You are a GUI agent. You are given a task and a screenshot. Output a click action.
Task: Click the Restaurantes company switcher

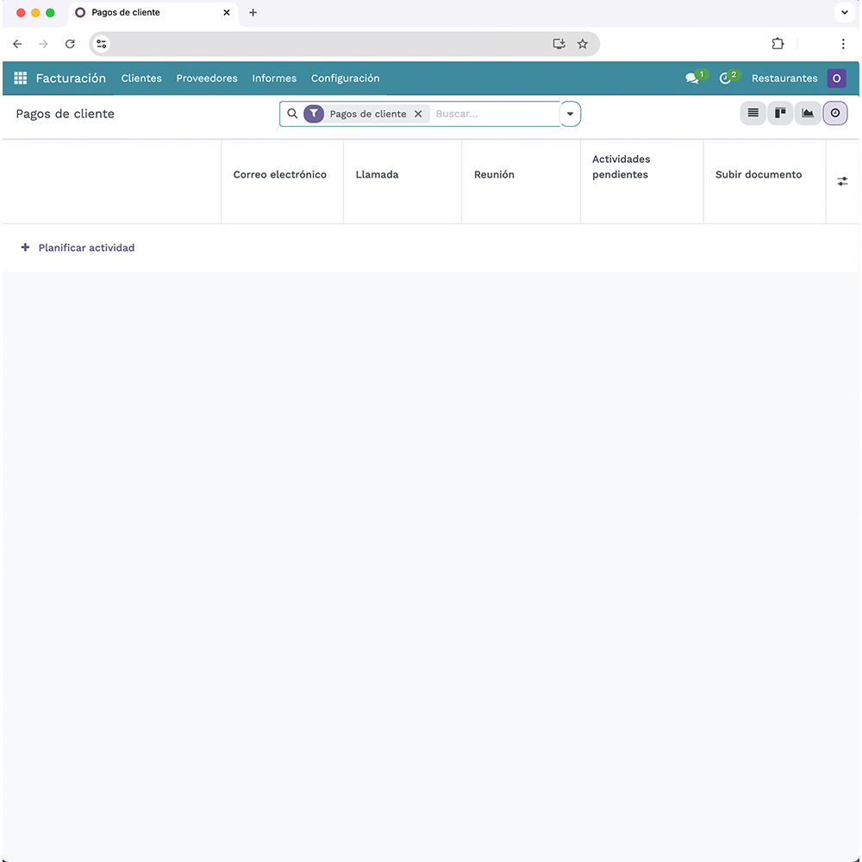pos(784,78)
